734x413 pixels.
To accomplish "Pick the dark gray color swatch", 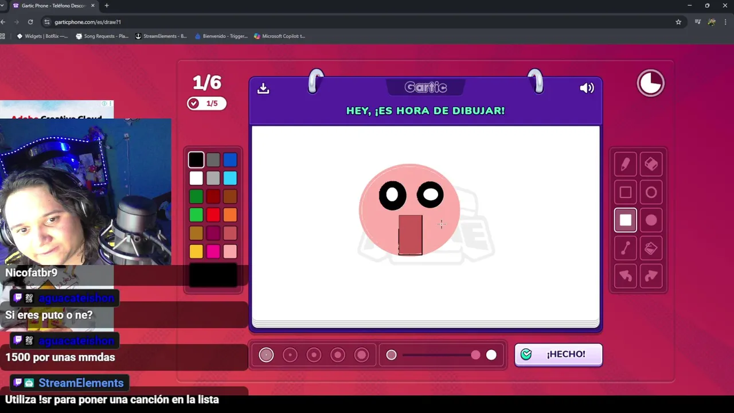I will click(213, 159).
